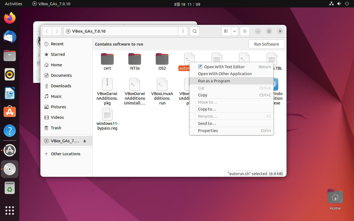Open the network status icon in the top bar
The height and width of the screenshot is (221, 354).
331,4
